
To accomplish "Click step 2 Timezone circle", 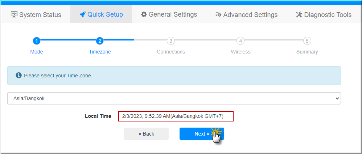I will (100, 41).
